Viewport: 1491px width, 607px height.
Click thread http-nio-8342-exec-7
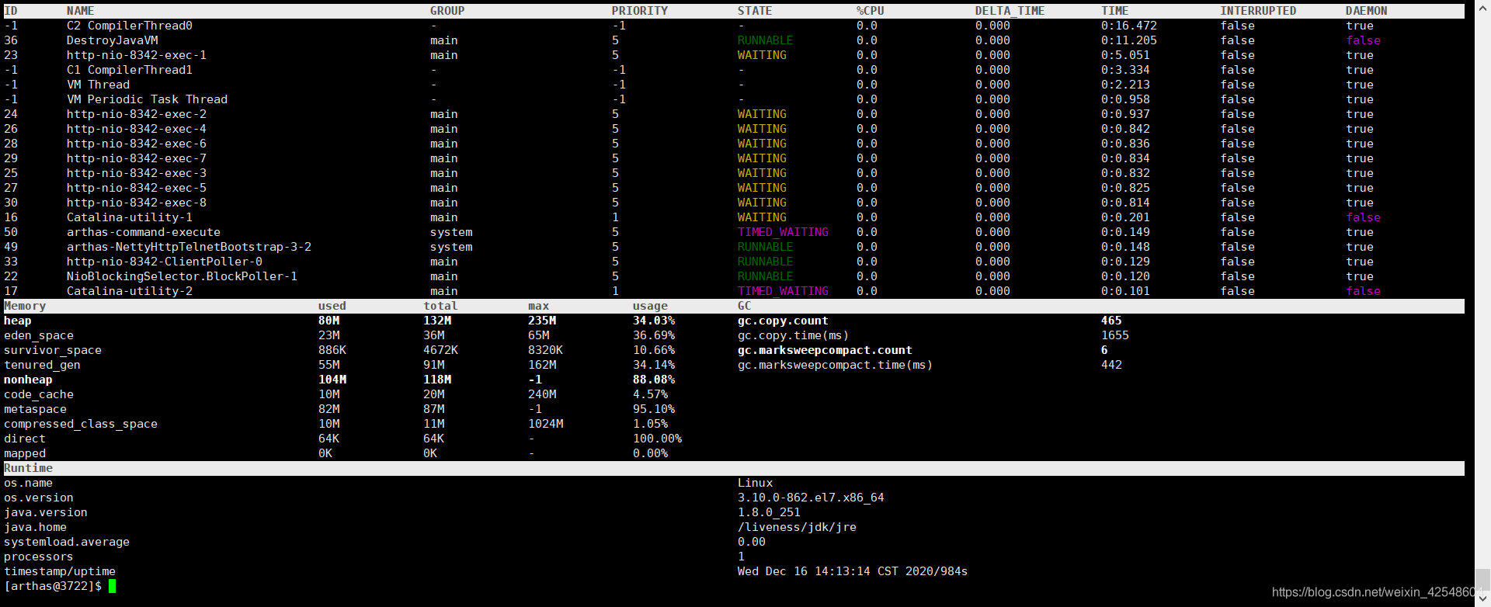[137, 158]
